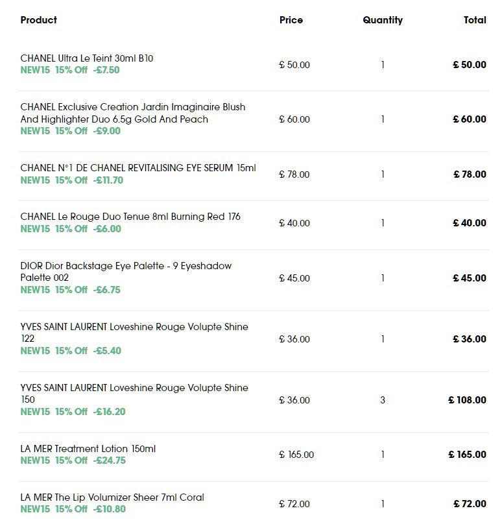
Task: Click the £108.00 line total
Action: pos(467,400)
